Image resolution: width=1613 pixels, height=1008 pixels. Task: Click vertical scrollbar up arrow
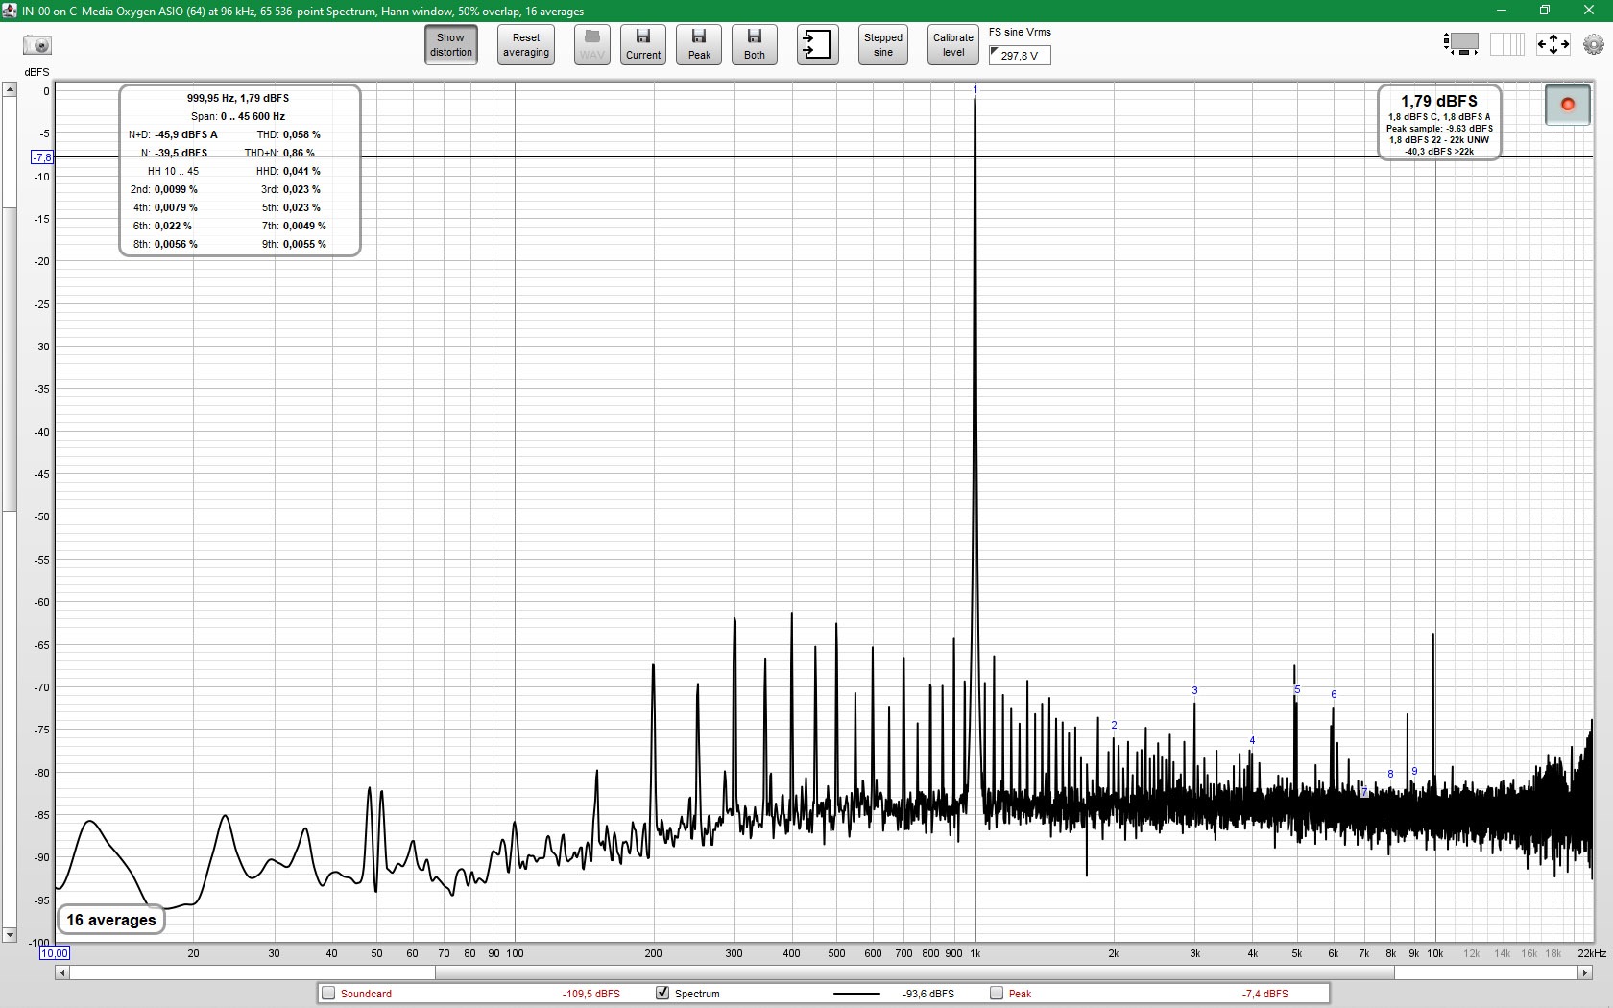10,89
